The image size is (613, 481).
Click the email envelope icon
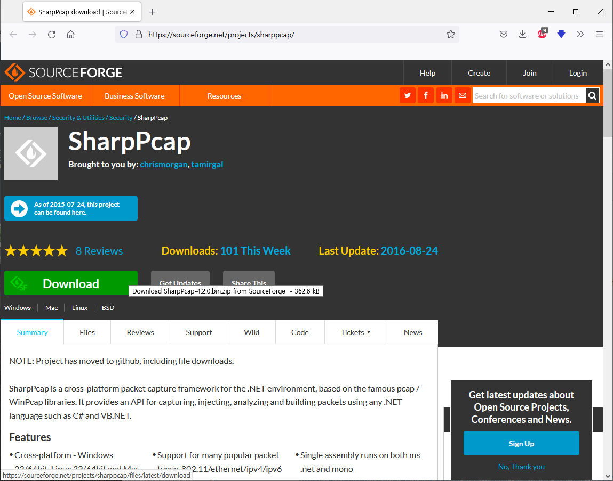(x=463, y=96)
